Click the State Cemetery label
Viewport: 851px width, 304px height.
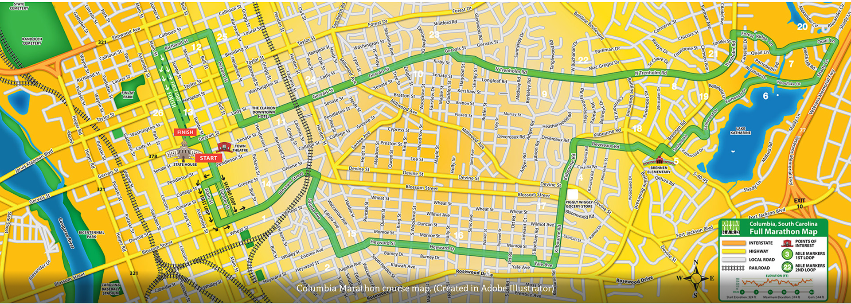point(19,6)
